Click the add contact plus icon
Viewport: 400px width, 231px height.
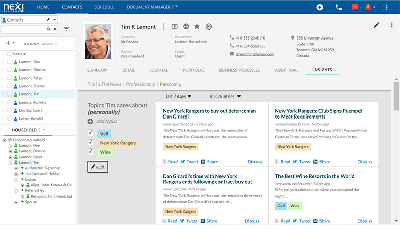click(x=8, y=43)
